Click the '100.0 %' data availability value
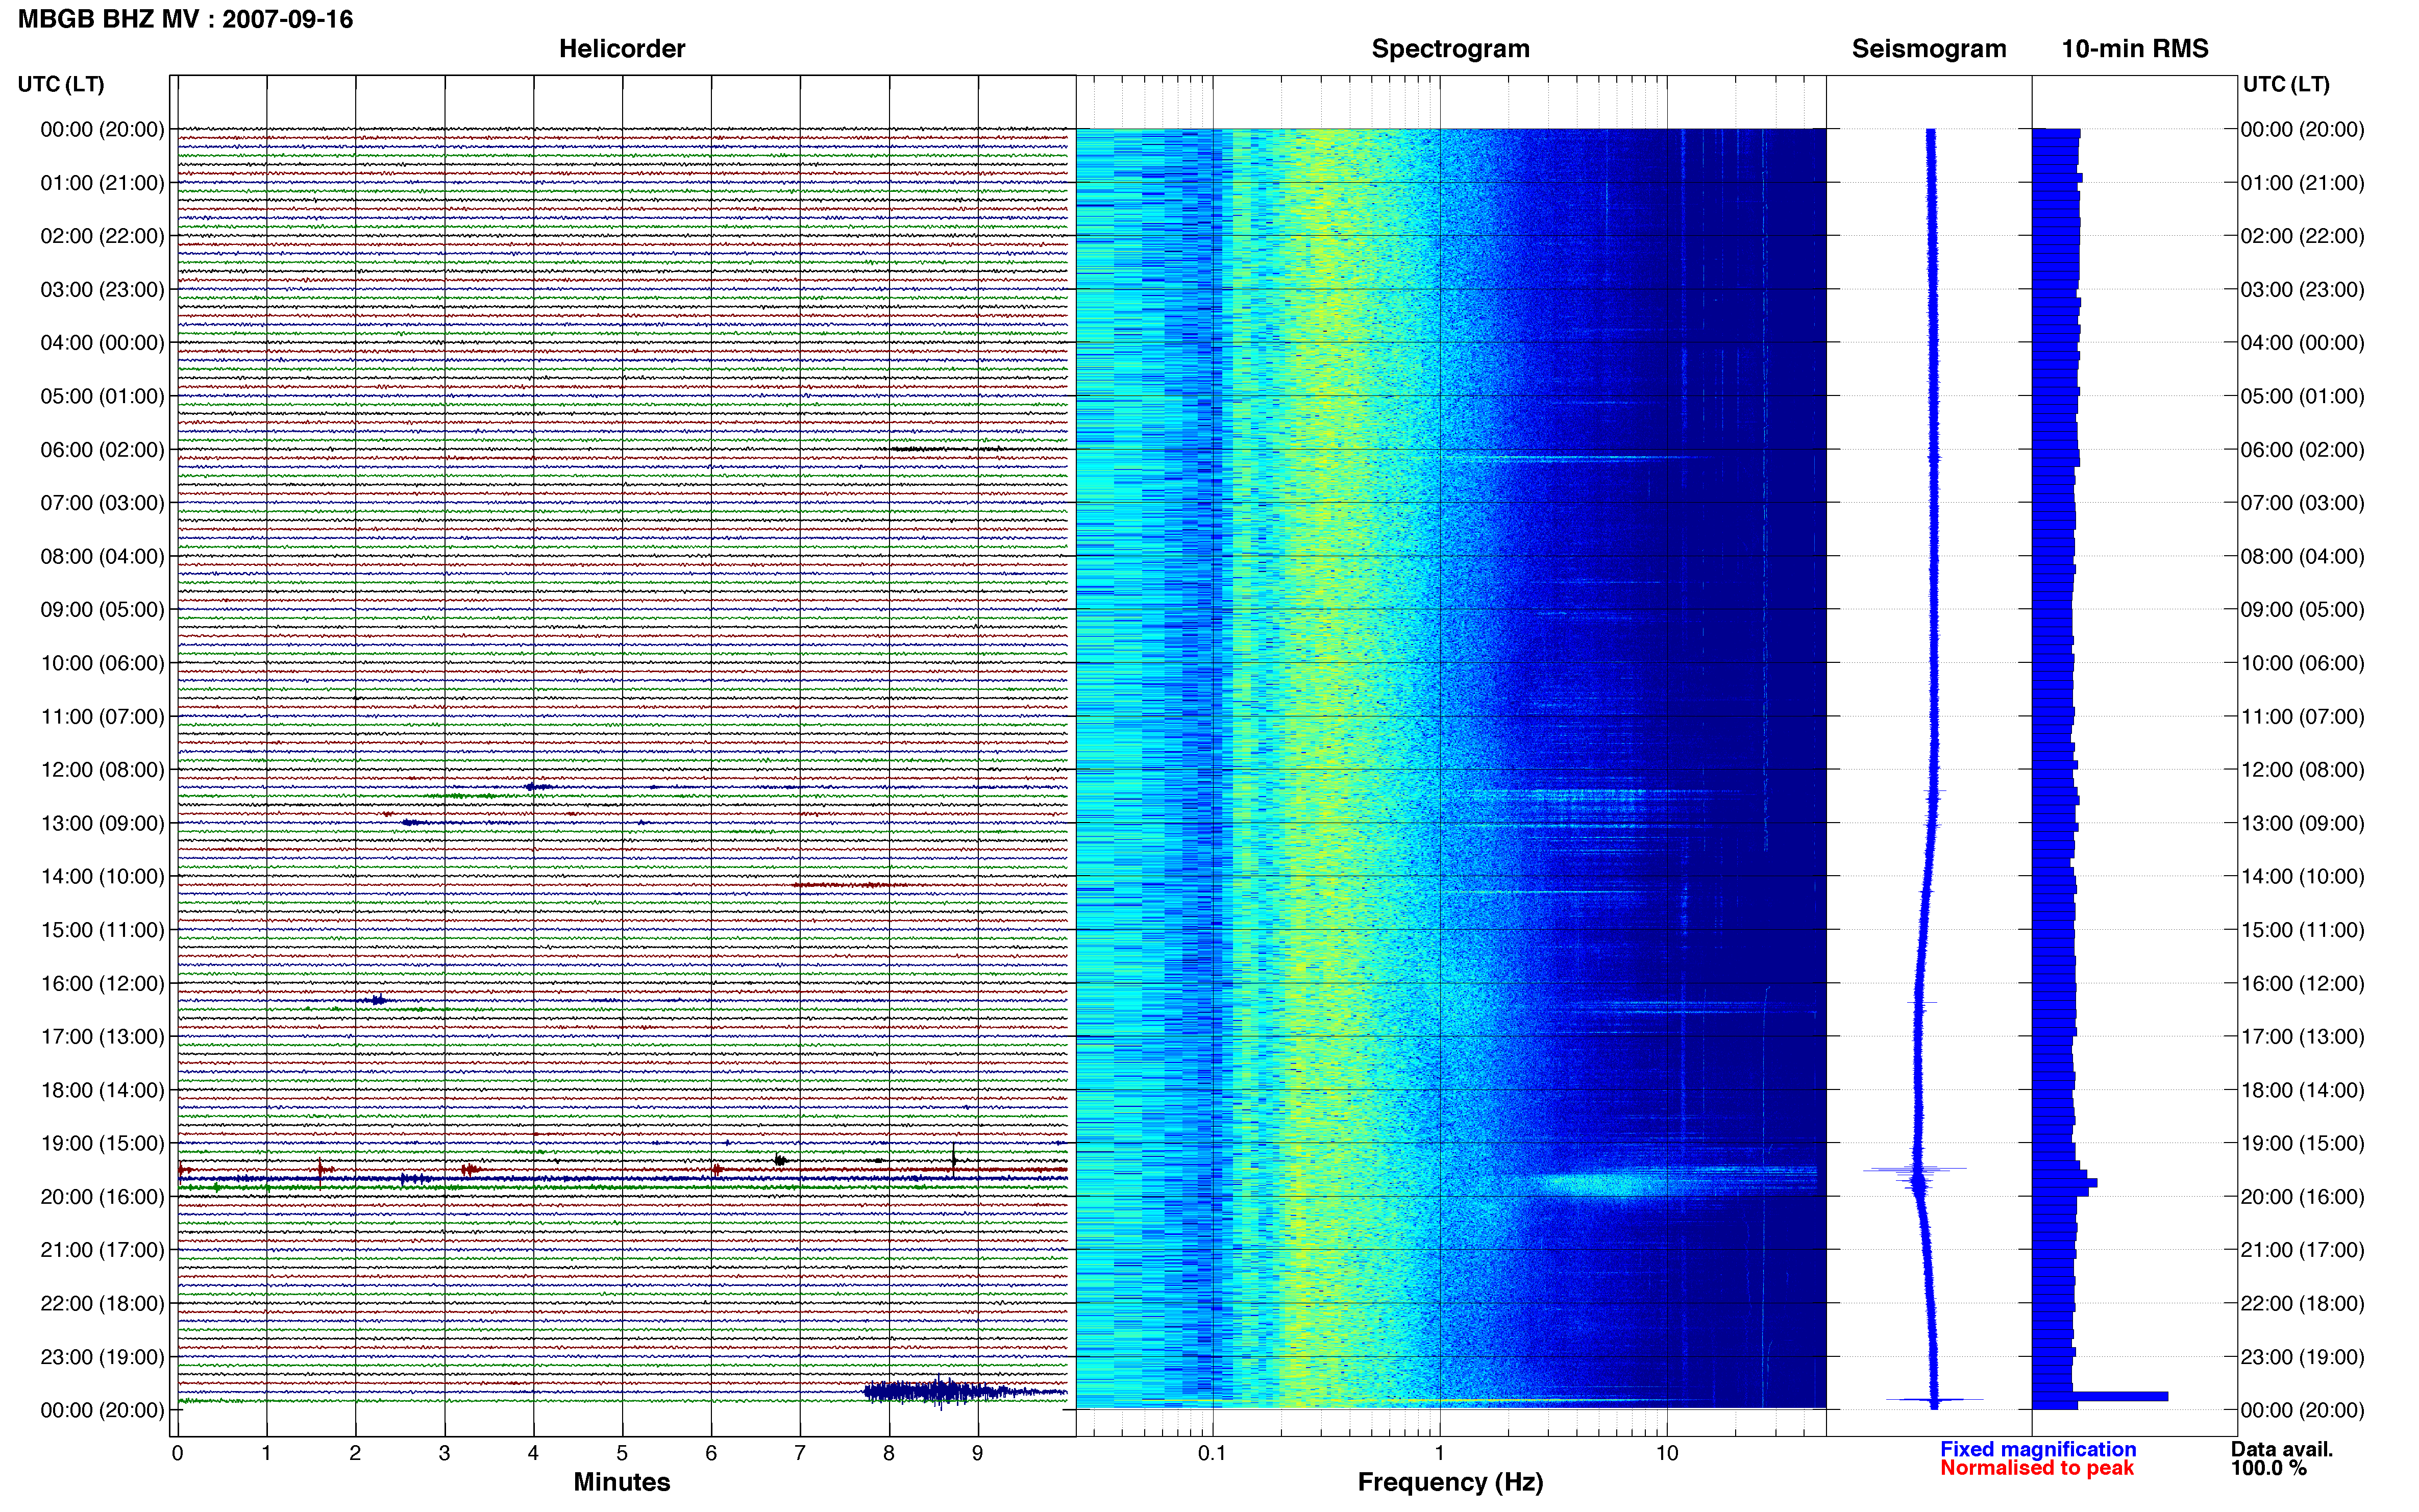 [2269, 1468]
